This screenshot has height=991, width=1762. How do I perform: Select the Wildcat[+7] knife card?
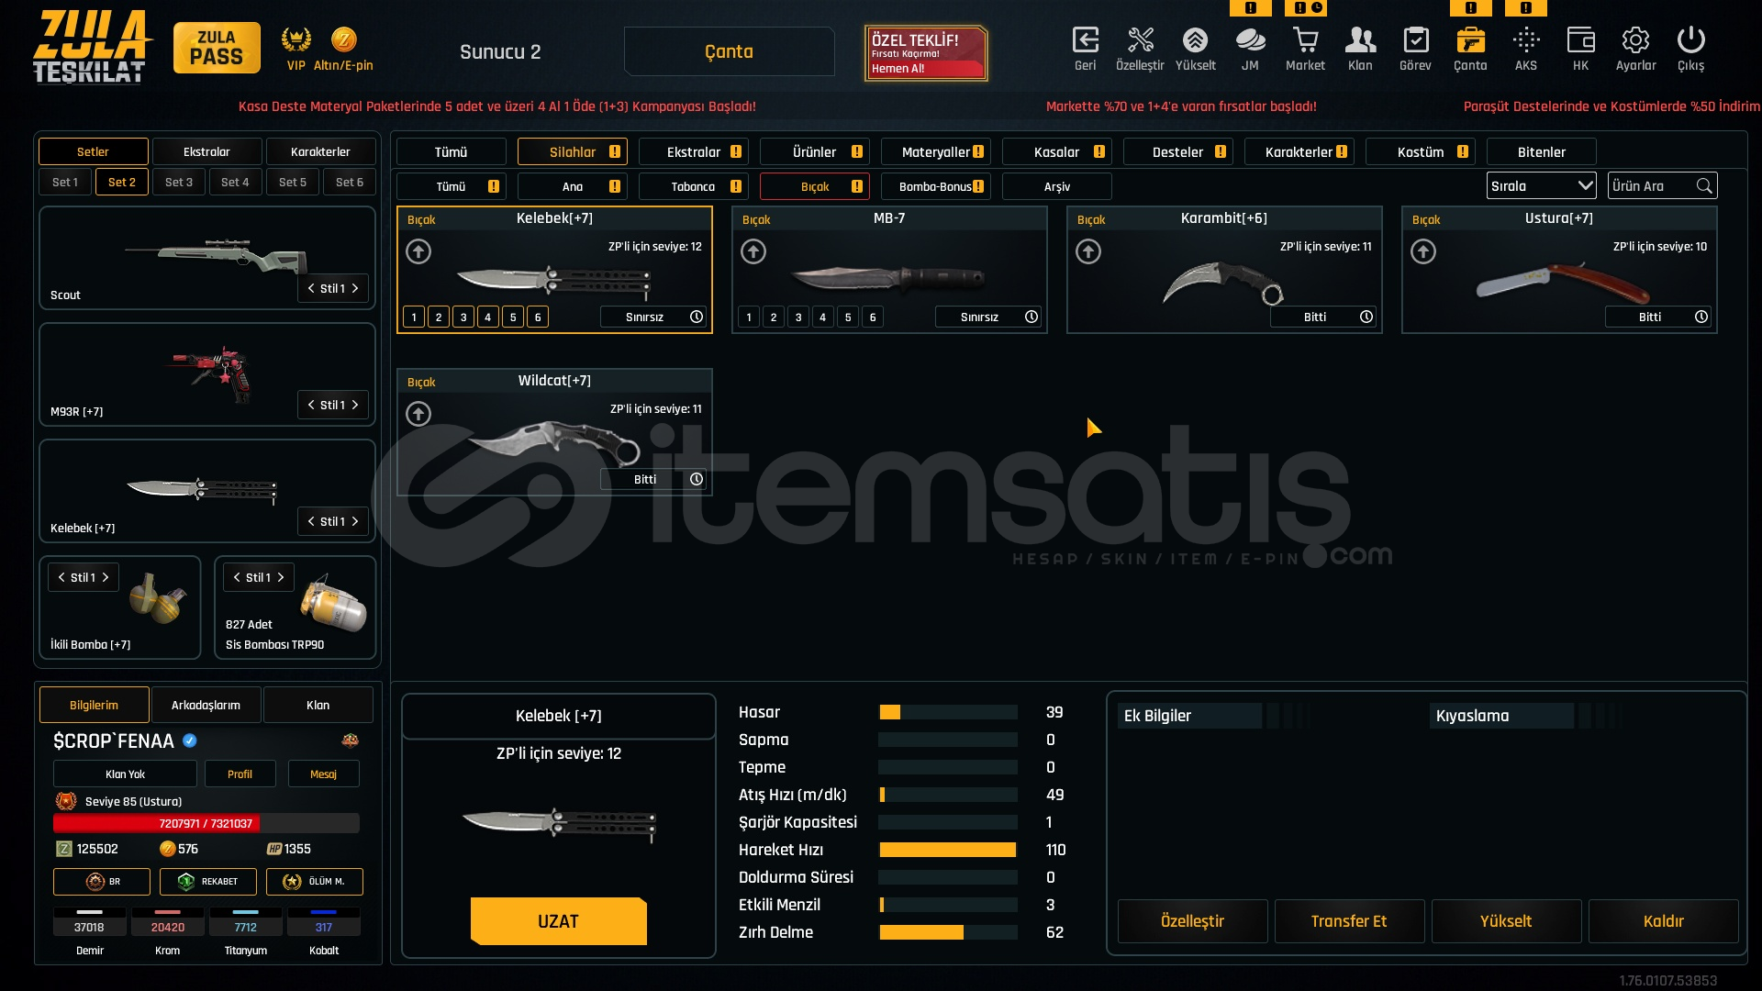tap(554, 432)
